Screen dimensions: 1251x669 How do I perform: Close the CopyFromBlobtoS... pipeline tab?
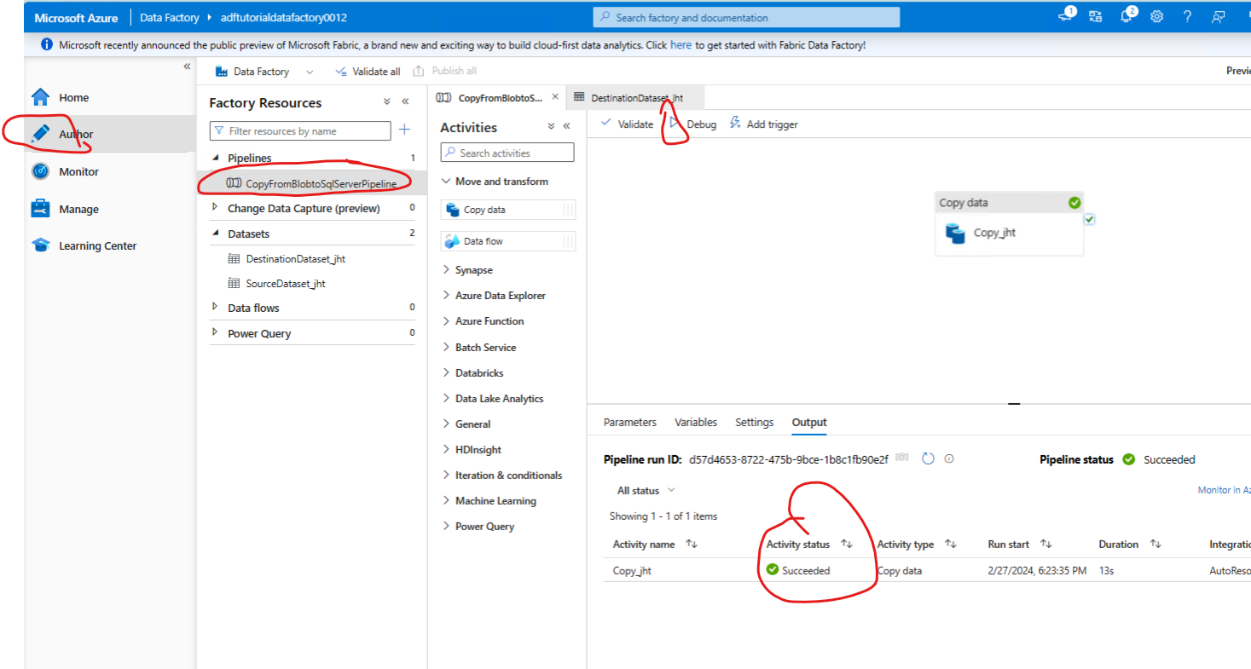tap(555, 97)
